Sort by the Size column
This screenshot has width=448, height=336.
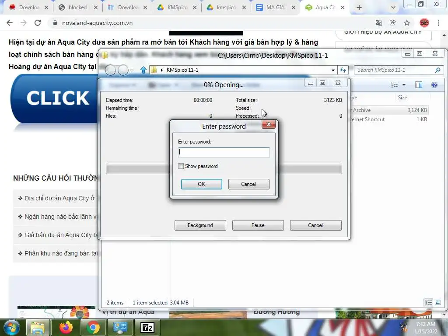pyautogui.click(x=402, y=98)
